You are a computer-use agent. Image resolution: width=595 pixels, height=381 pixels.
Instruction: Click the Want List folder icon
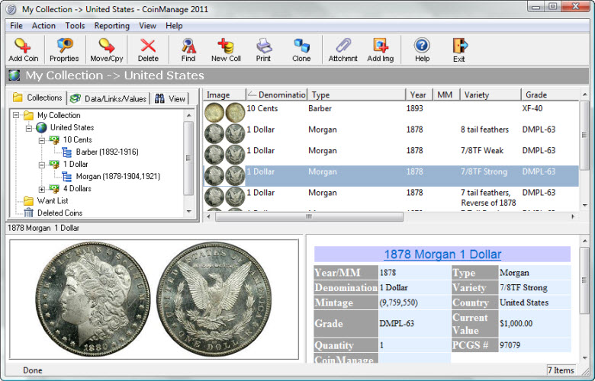point(28,200)
